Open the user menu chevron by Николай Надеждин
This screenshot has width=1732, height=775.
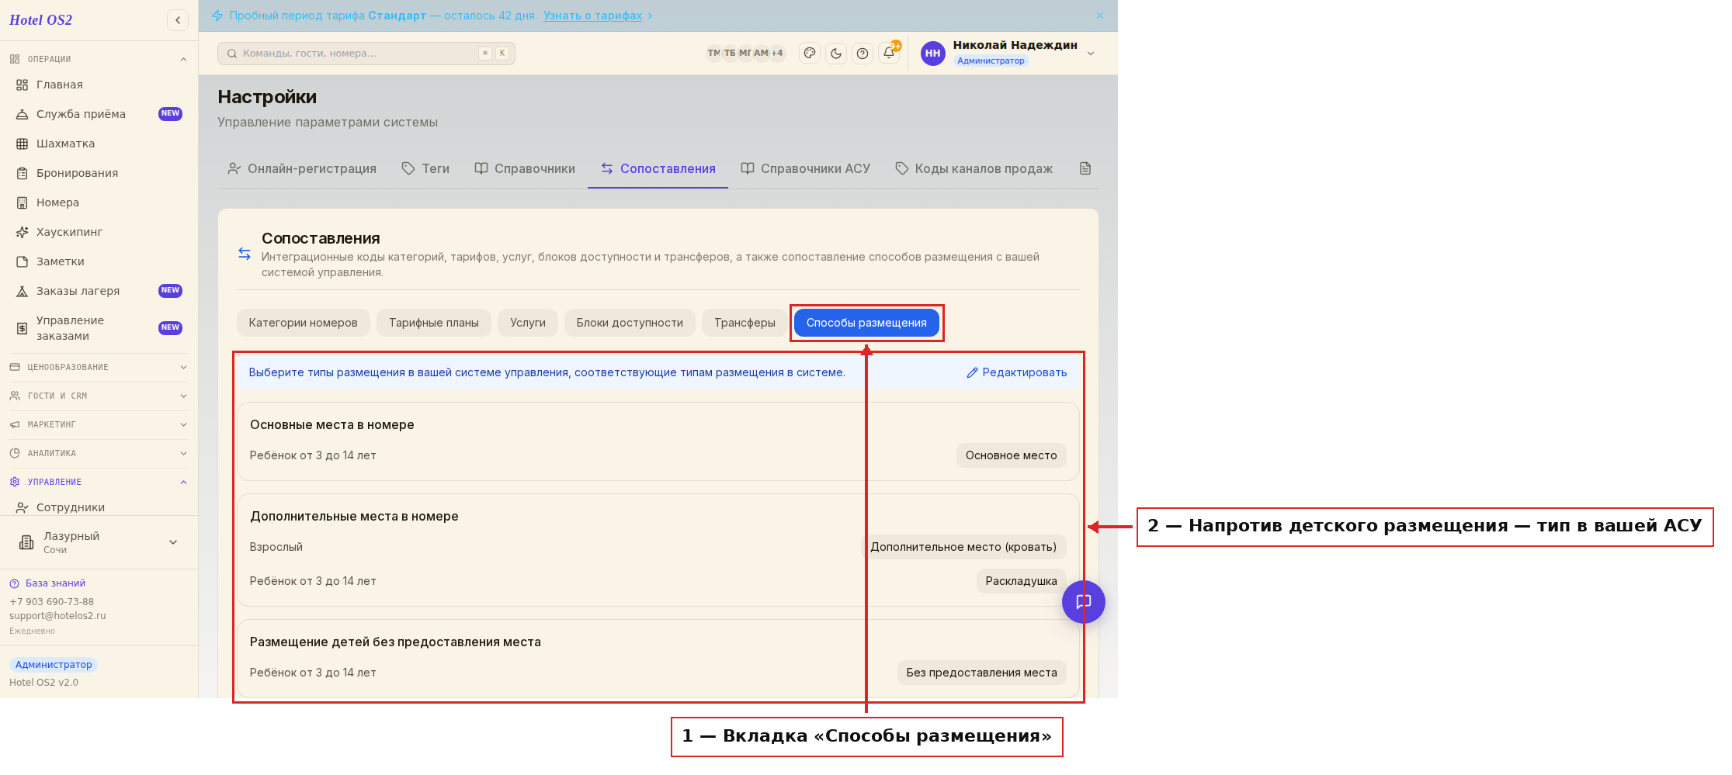[x=1091, y=54]
